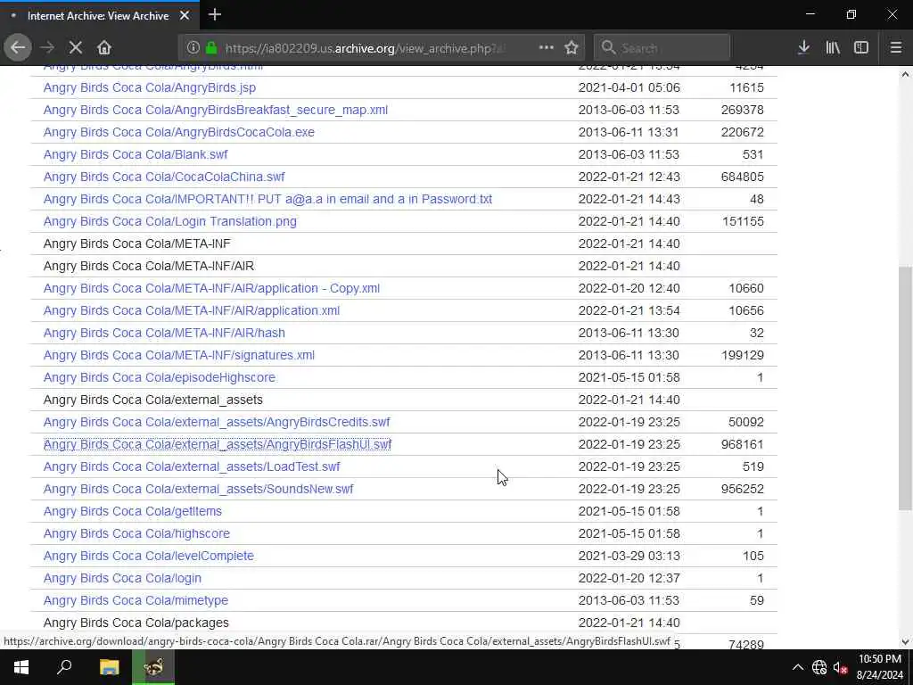Open the levelComplete file link
The image size is (913, 685).
click(x=149, y=556)
